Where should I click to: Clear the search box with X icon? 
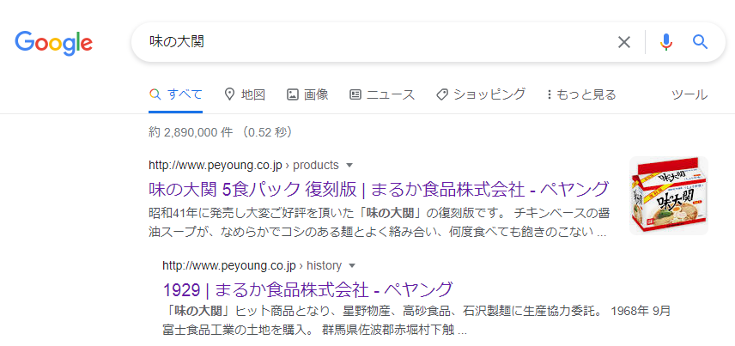pos(624,42)
